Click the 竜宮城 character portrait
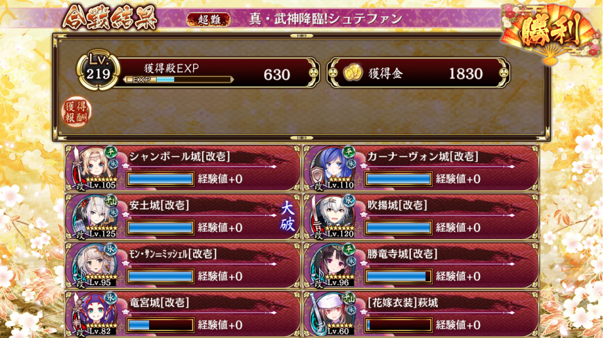Image resolution: width=604 pixels, height=338 pixels. [95, 313]
